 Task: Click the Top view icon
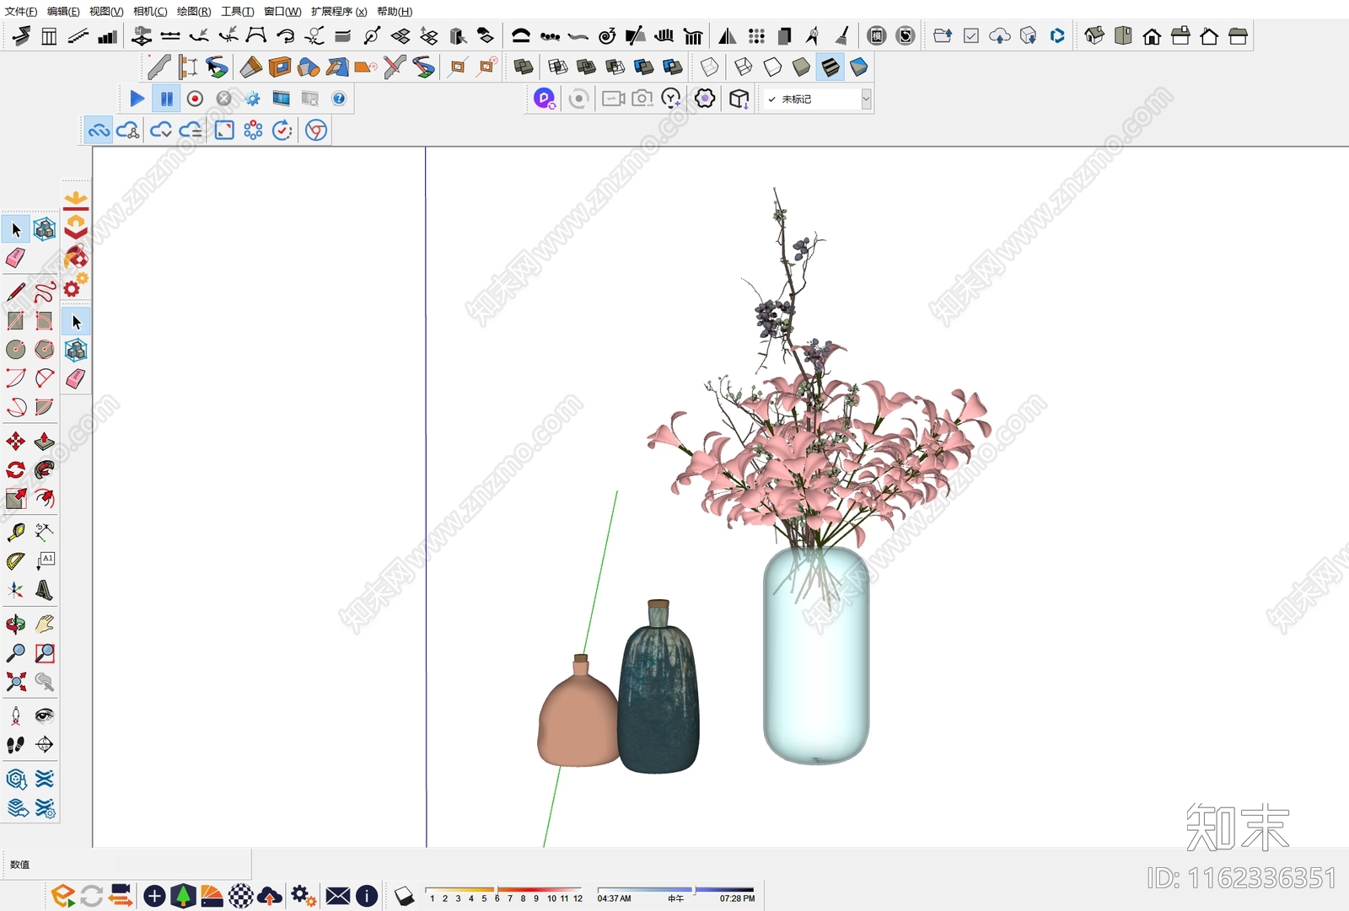[x=1123, y=35]
